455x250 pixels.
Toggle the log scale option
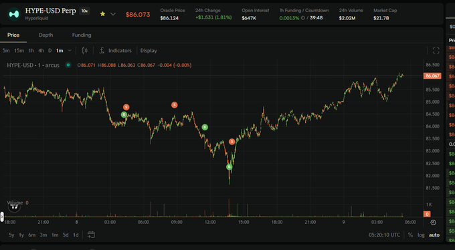pos(421,235)
